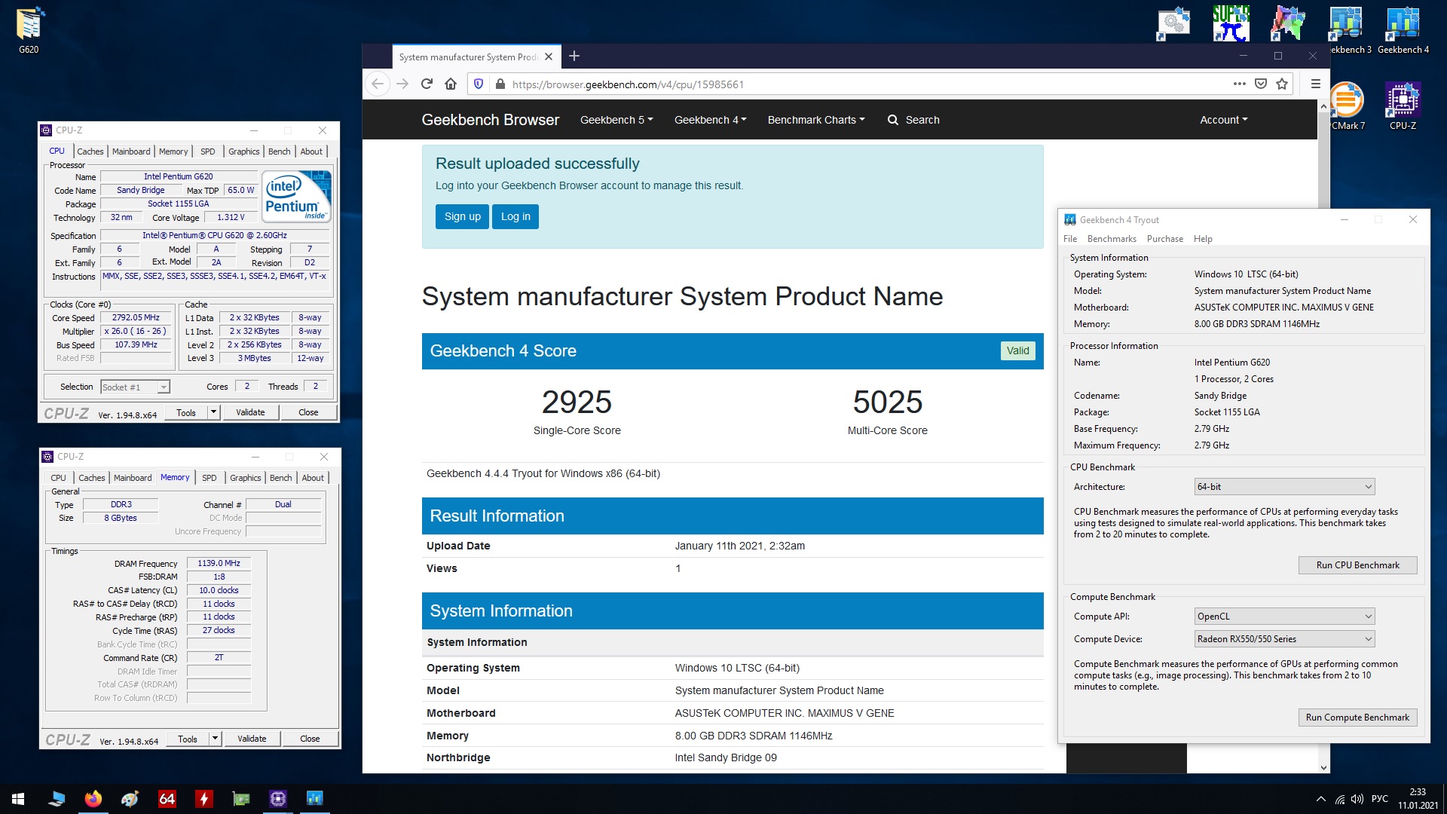Switch to Firefox in the taskbar
Viewport: 1447px width, 814px height.
click(93, 799)
